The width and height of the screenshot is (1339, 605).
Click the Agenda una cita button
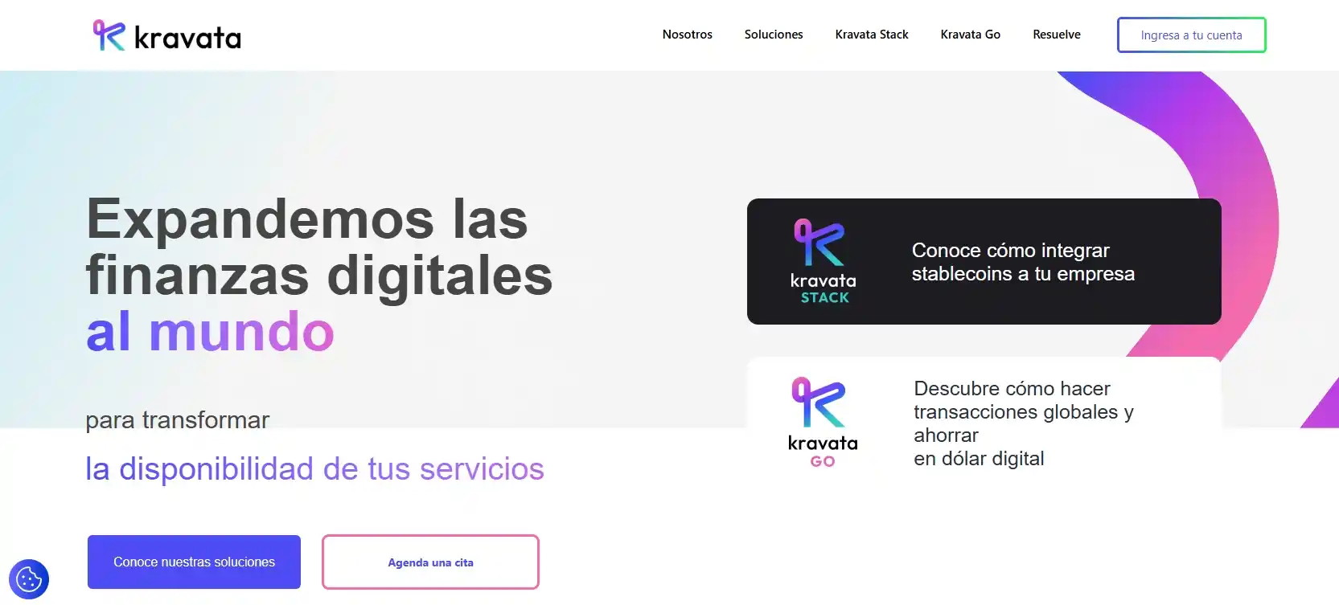(430, 562)
